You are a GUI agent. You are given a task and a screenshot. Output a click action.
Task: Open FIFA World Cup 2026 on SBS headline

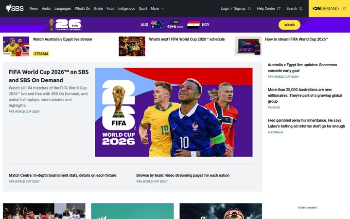coord(49,76)
